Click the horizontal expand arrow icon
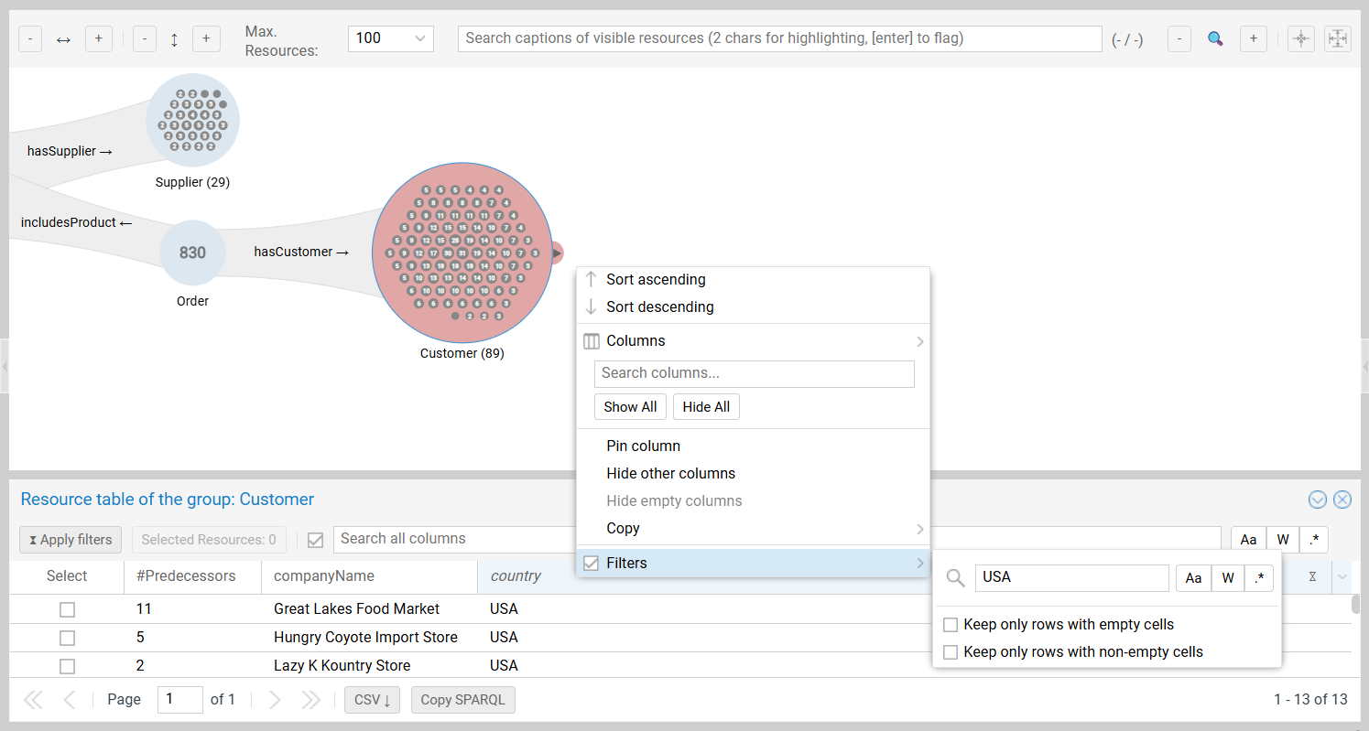The image size is (1369, 731). 62,38
